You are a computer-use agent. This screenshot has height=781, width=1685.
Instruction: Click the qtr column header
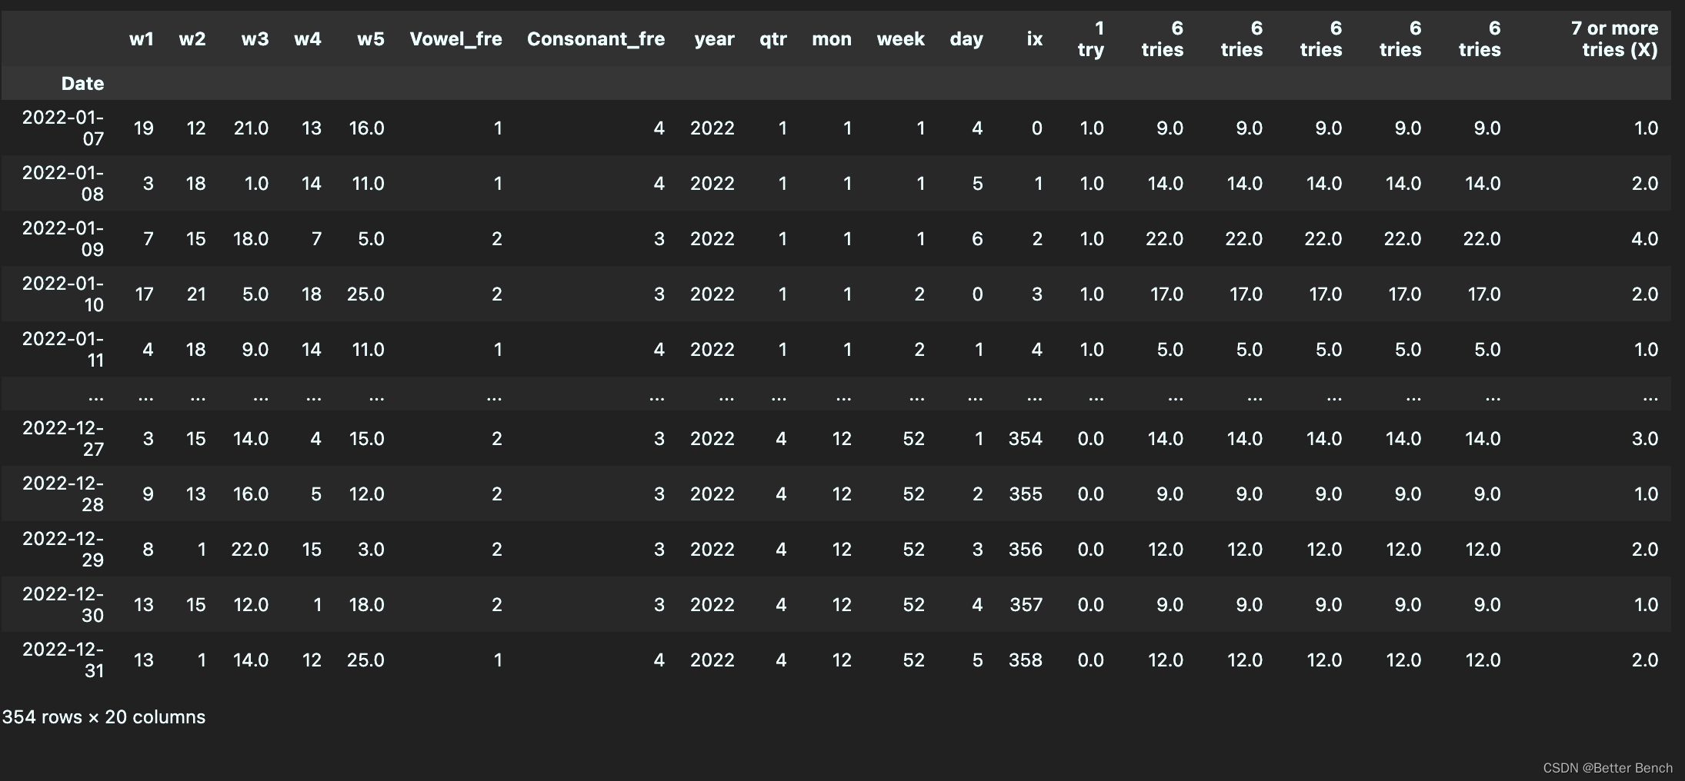tap(773, 39)
